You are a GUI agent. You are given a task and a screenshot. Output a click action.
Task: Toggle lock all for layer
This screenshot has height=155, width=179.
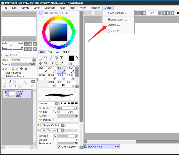(26, 69)
